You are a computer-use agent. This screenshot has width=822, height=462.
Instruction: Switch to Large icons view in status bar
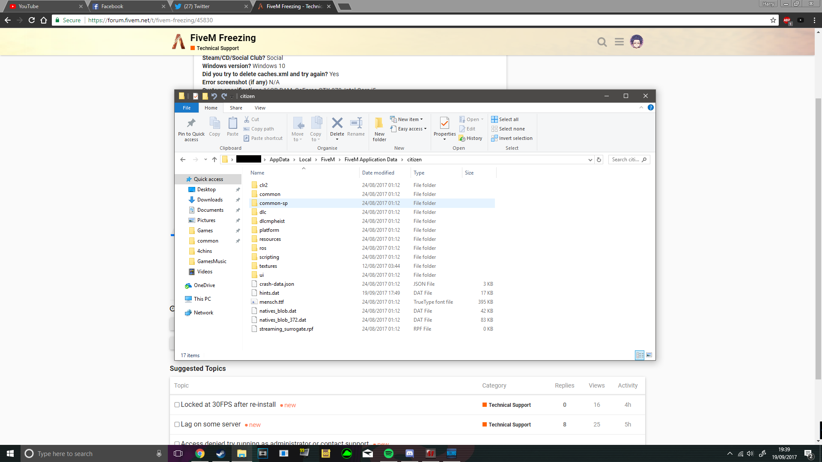click(649, 355)
